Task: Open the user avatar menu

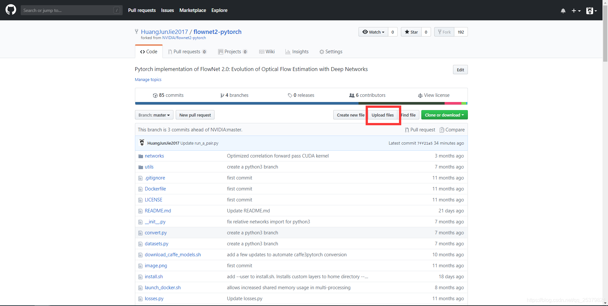Action: (591, 11)
